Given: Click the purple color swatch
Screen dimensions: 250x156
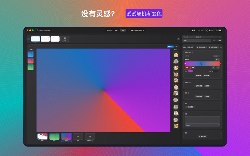Looking at the screenshot, I should (x=191, y=71).
